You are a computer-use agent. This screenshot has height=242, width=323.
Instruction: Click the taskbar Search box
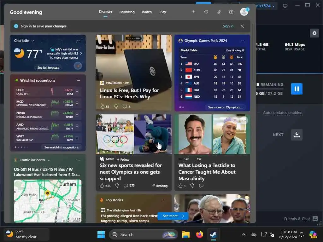tap(144, 234)
